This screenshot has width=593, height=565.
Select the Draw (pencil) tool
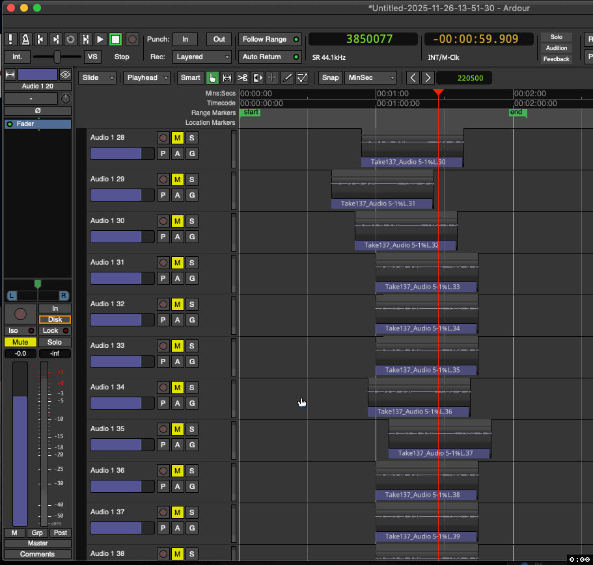[287, 78]
